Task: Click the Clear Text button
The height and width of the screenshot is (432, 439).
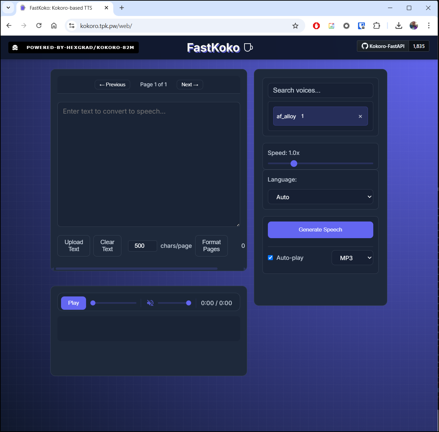Action: (107, 246)
